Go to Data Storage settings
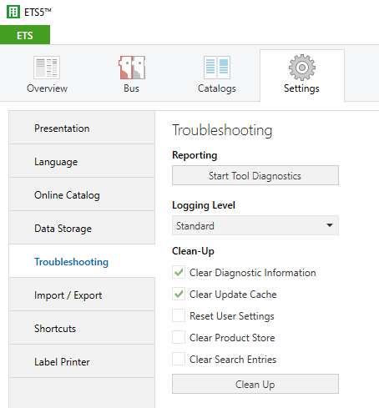 click(82, 228)
